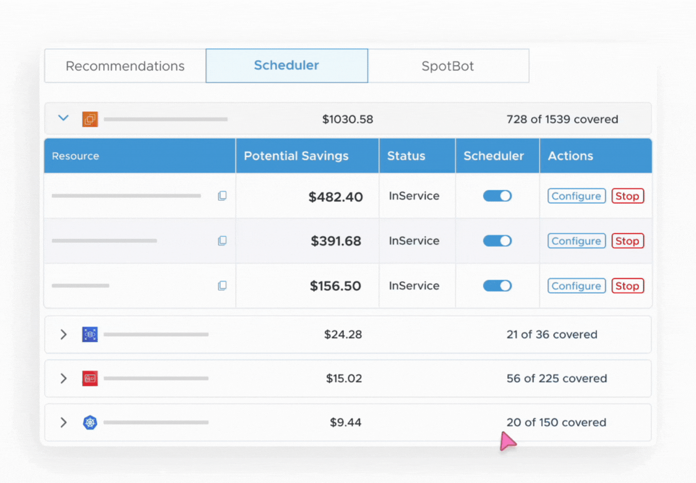Click the '728 of 1539 covered' text

tap(562, 119)
